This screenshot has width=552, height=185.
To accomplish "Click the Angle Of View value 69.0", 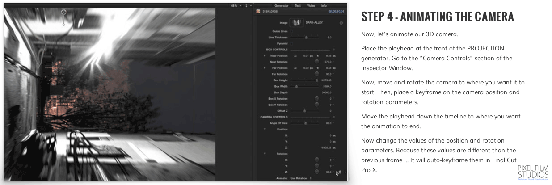I will tap(329, 123).
